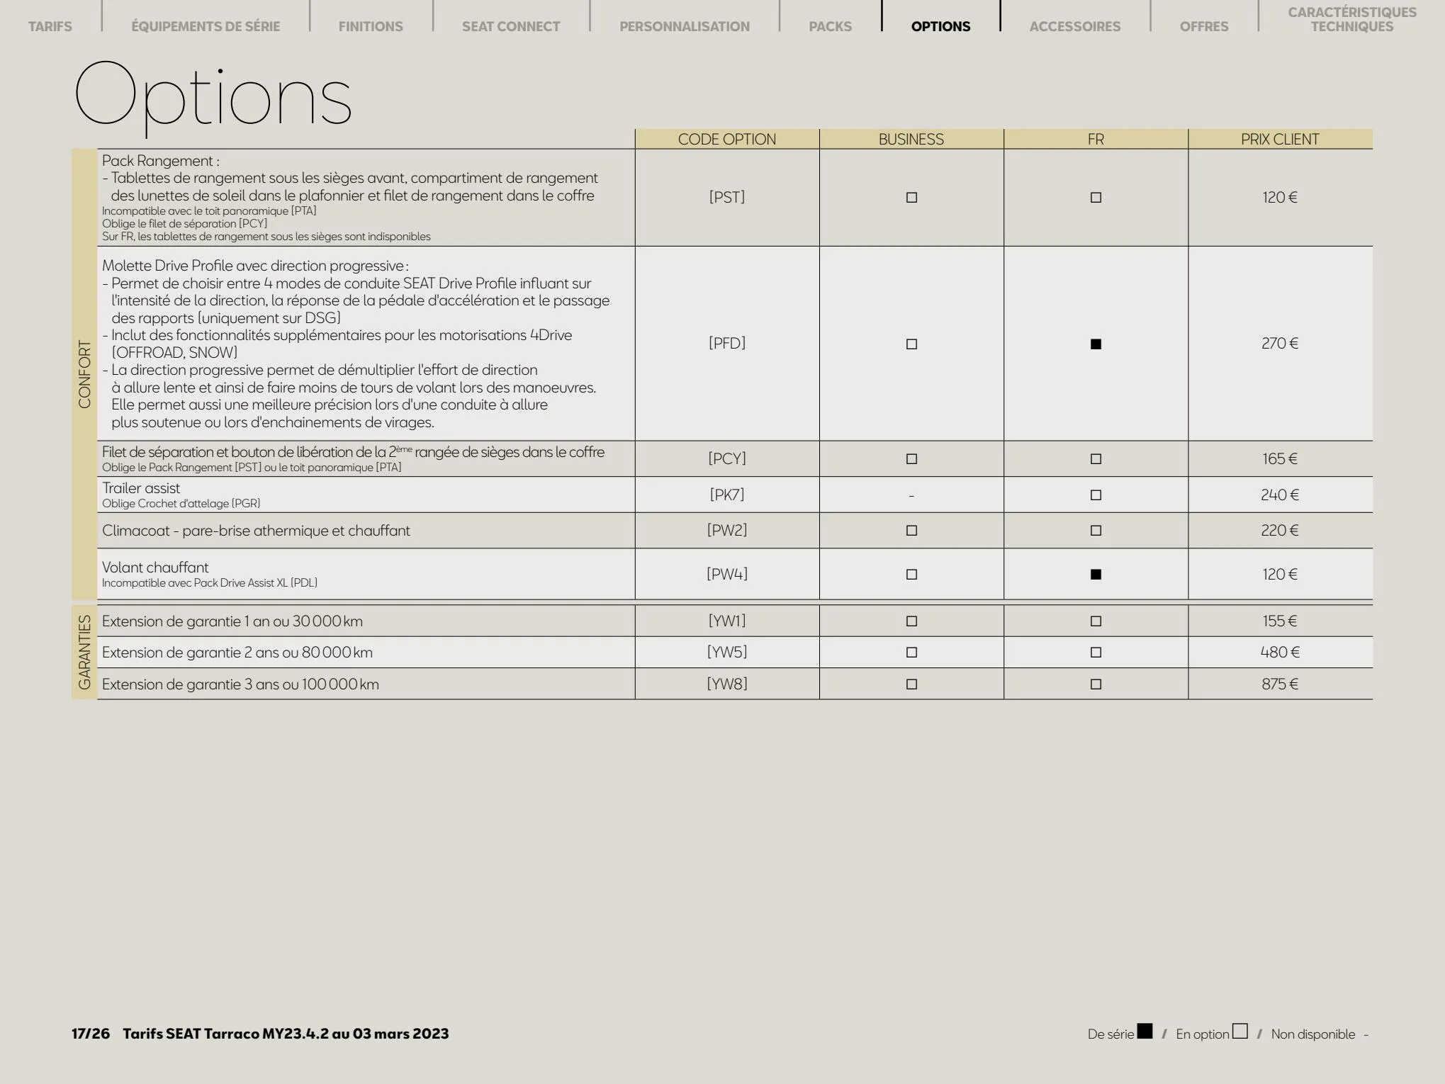The height and width of the screenshot is (1084, 1445).
Task: Click option code [PK7]
Action: pos(727,495)
